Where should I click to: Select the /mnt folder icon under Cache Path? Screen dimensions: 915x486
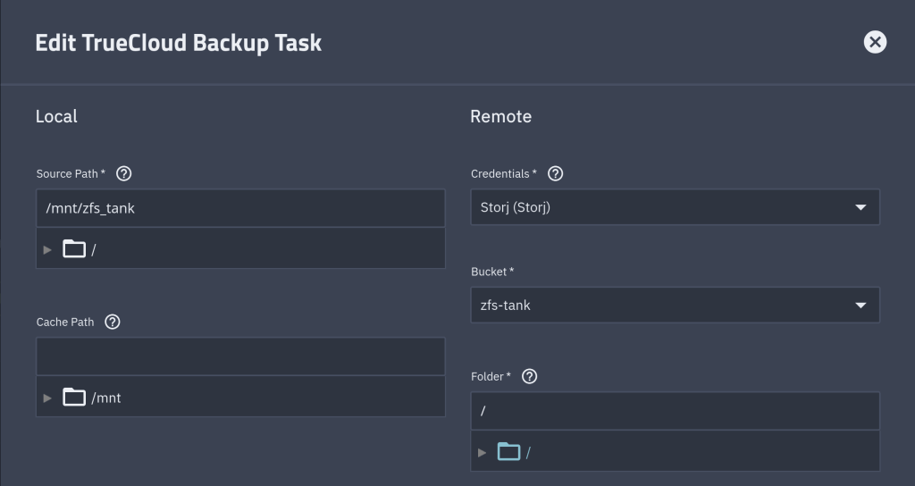pyautogui.click(x=74, y=398)
